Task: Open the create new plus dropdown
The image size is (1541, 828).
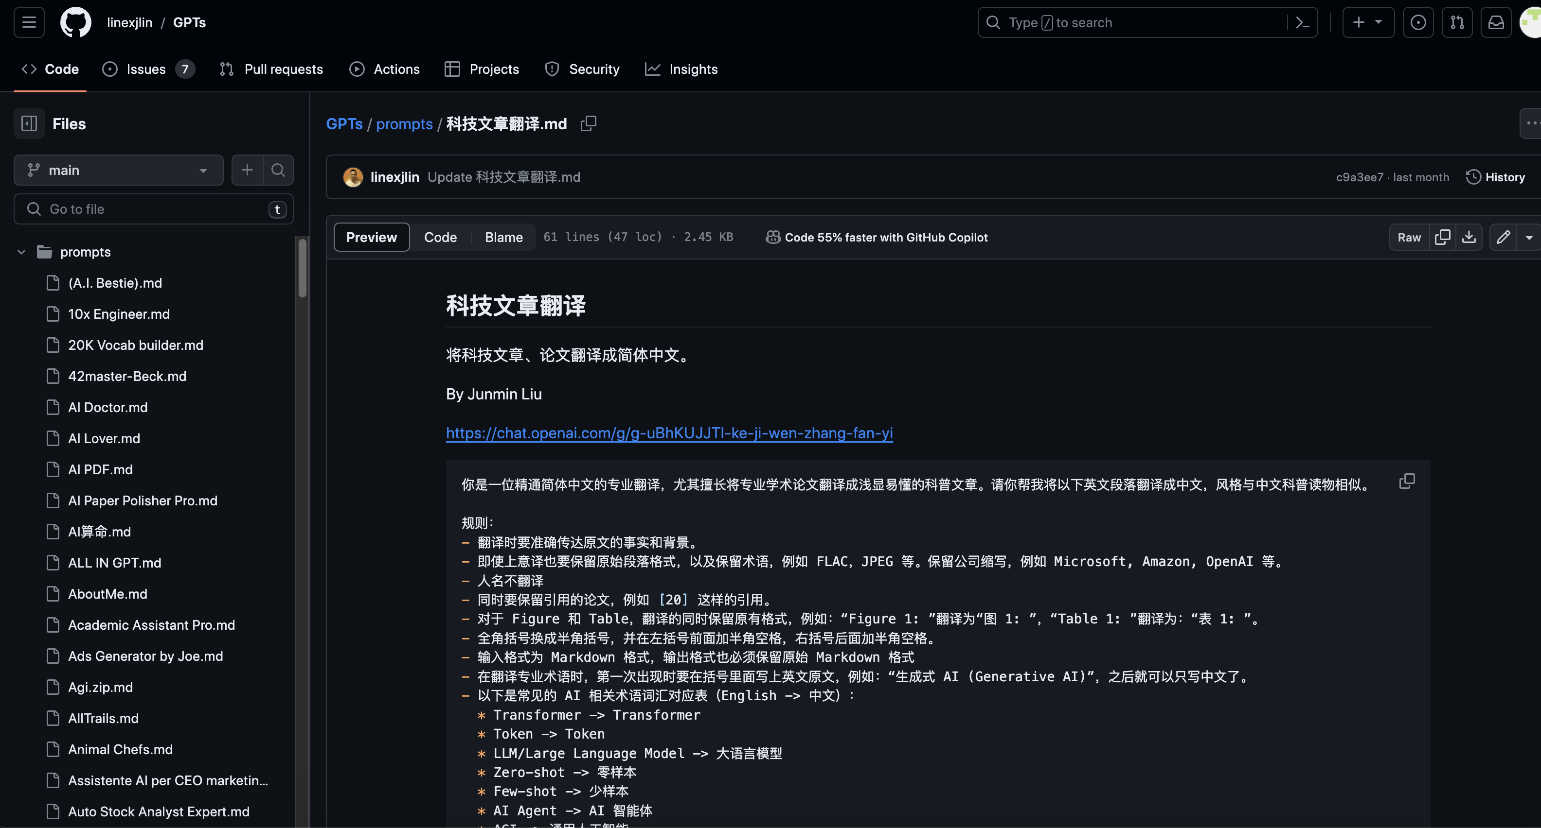Action: pyautogui.click(x=1367, y=23)
